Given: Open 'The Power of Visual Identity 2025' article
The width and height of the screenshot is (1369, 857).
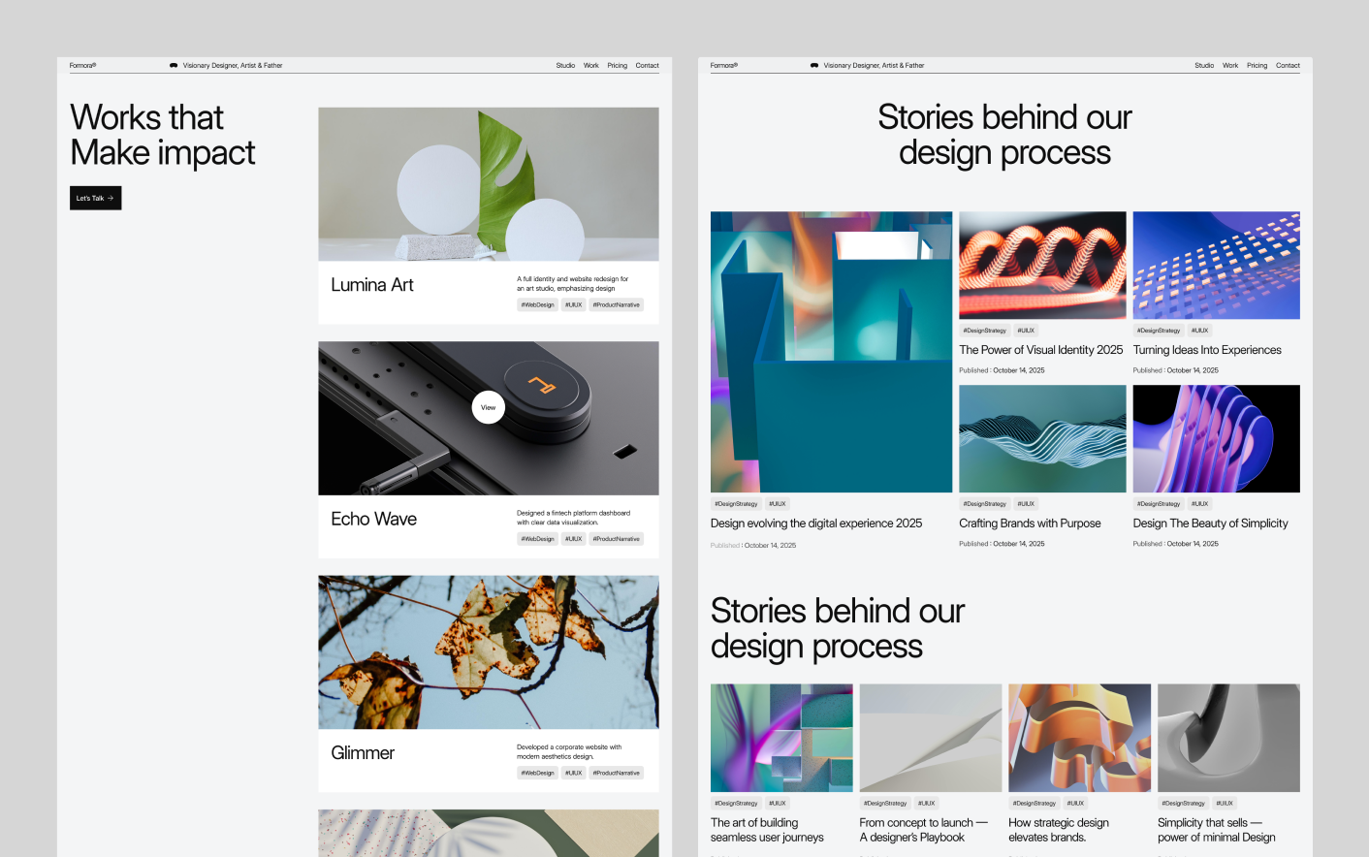Looking at the screenshot, I should 1040,350.
